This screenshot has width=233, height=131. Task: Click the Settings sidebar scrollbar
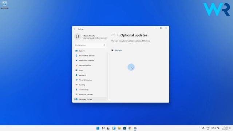108,76
